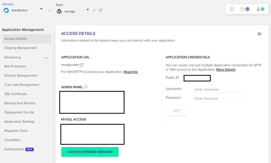Click the APPLICATION URL heading
The height and width of the screenshot is (163, 271).
tap(75, 57)
